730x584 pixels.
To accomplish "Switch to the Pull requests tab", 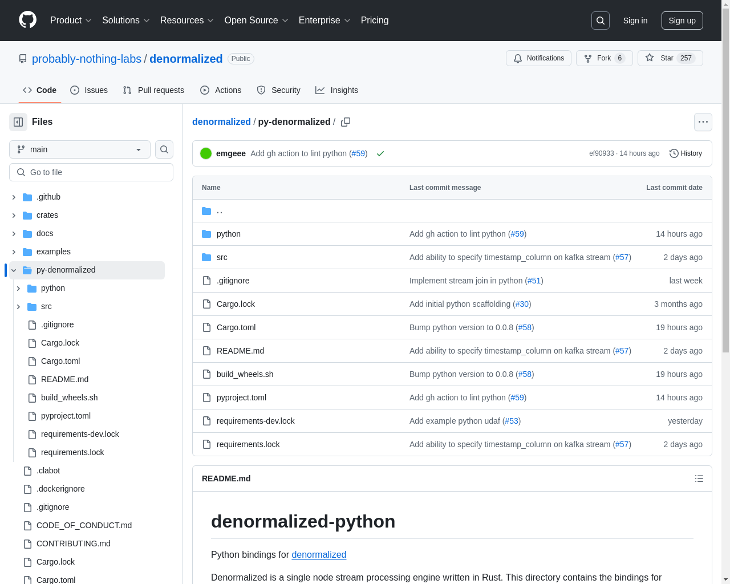I will pyautogui.click(x=153, y=90).
